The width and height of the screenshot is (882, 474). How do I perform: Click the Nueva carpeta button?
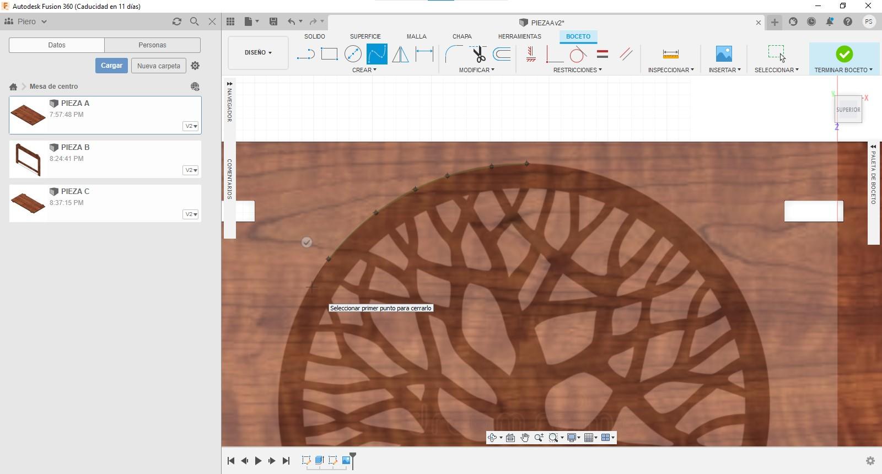point(159,66)
